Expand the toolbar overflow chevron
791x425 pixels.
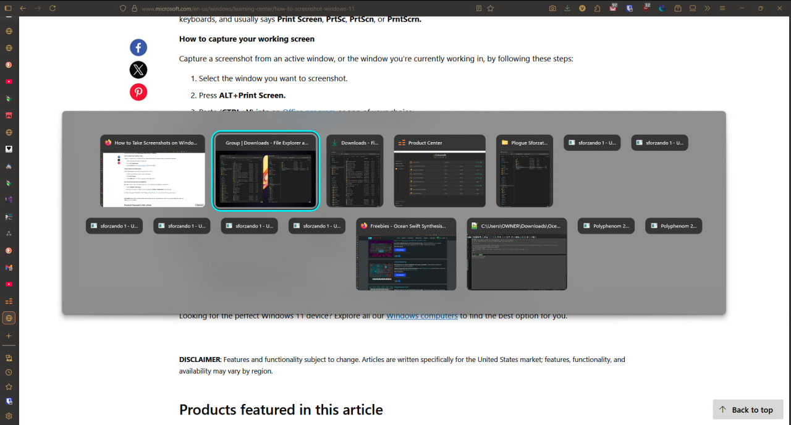(x=706, y=8)
